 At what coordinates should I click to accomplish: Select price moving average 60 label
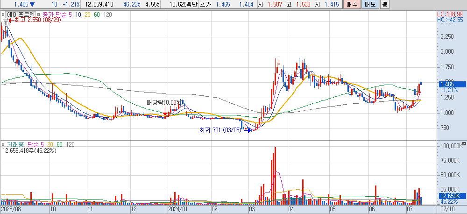pyautogui.click(x=98, y=14)
